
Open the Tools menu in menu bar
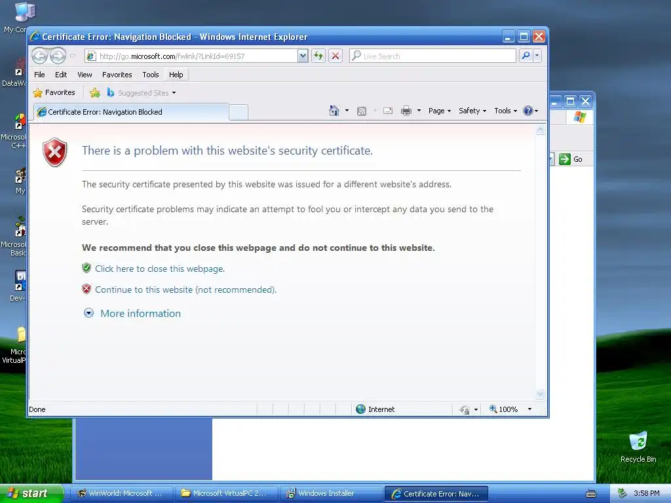(x=151, y=75)
